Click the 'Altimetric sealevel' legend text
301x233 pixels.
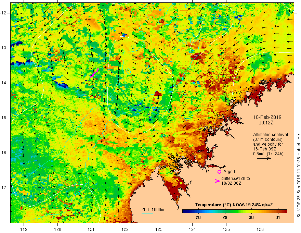(x=271, y=135)
